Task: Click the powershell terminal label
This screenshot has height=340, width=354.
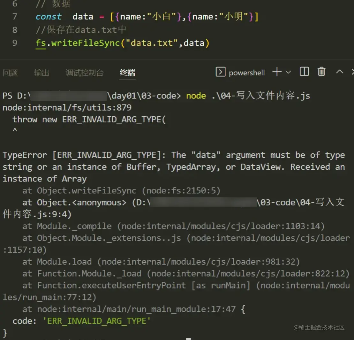Action: [246, 73]
